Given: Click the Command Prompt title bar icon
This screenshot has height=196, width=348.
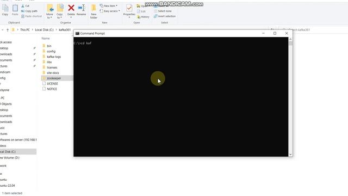Looking at the screenshot, I should point(77,33).
